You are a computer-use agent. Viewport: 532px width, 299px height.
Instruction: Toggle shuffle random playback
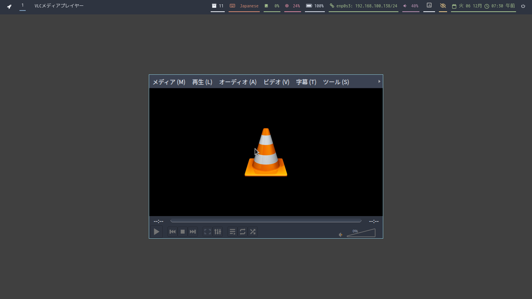tap(253, 232)
